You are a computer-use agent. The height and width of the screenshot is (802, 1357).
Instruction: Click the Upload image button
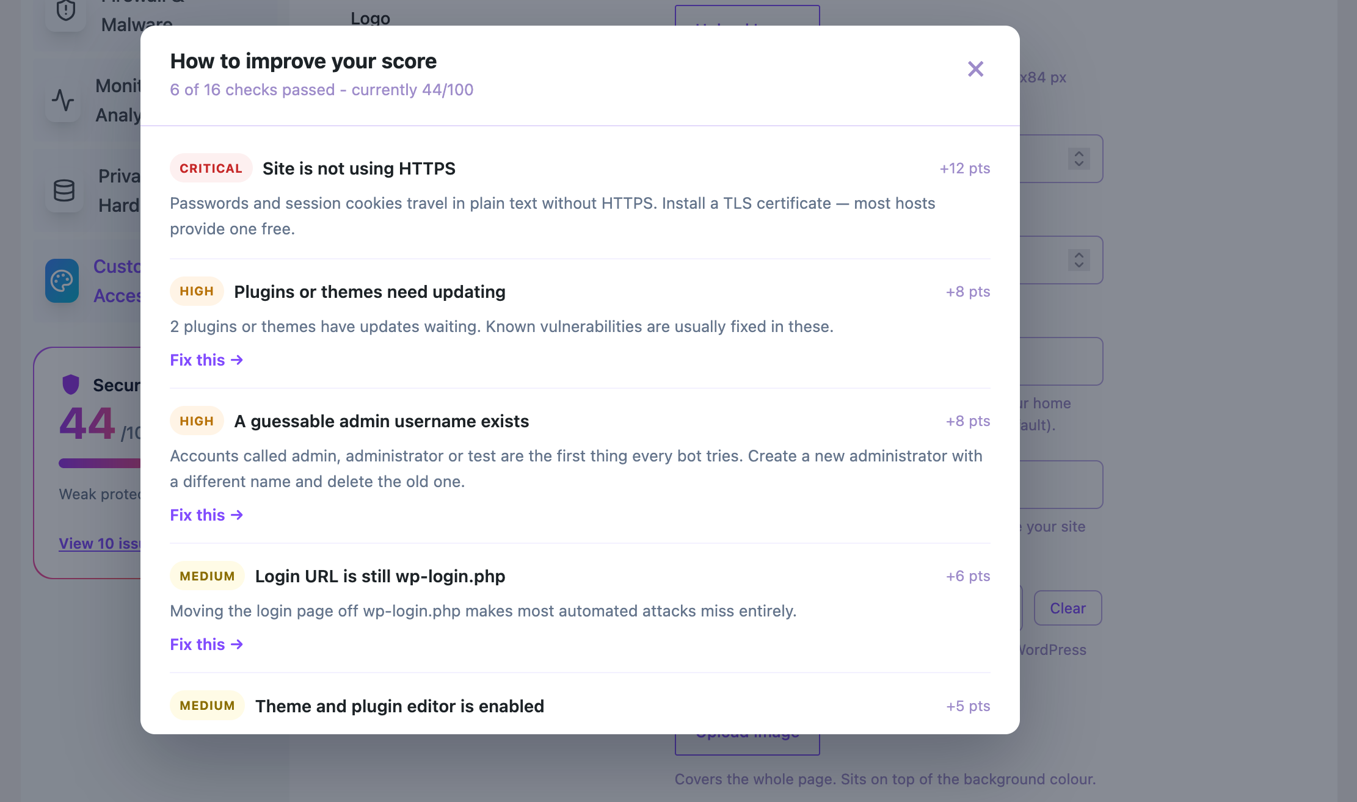tap(748, 744)
